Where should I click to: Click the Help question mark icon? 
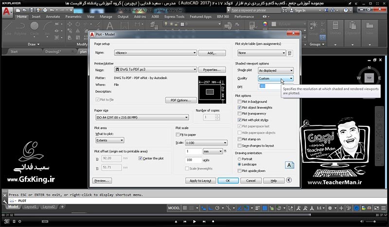(346, 10)
